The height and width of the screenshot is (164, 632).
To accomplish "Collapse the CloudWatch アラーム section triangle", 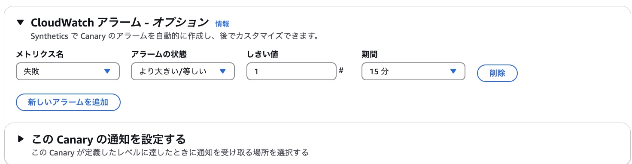I will point(20,22).
